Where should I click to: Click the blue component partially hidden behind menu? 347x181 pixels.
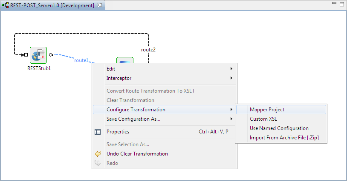click(x=125, y=60)
